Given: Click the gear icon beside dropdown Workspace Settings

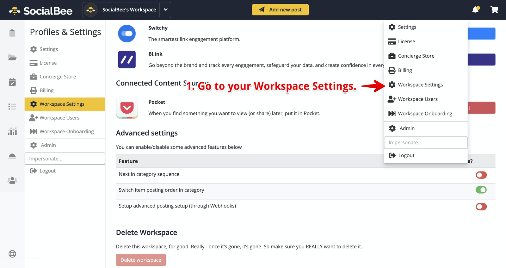Looking at the screenshot, I should point(392,85).
